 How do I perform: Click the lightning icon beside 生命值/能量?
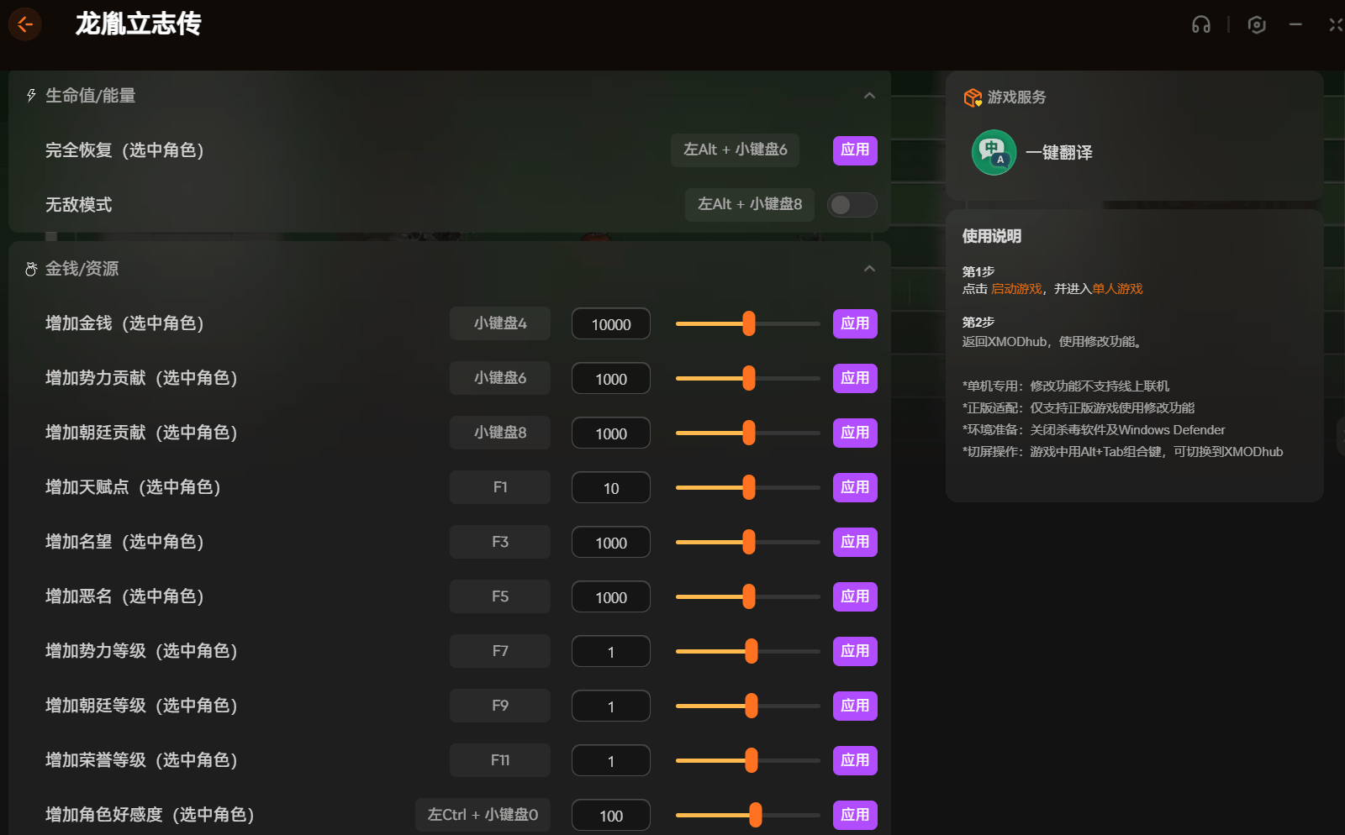pyautogui.click(x=31, y=96)
